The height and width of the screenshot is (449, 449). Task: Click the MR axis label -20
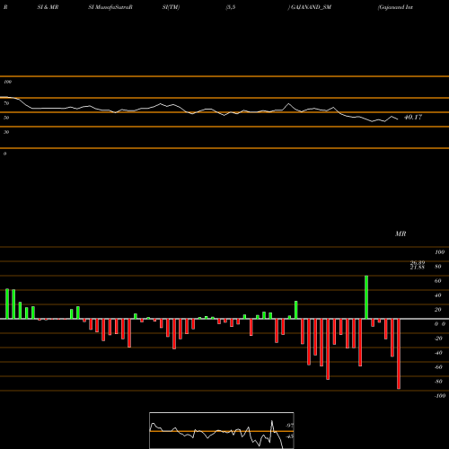click(438, 339)
